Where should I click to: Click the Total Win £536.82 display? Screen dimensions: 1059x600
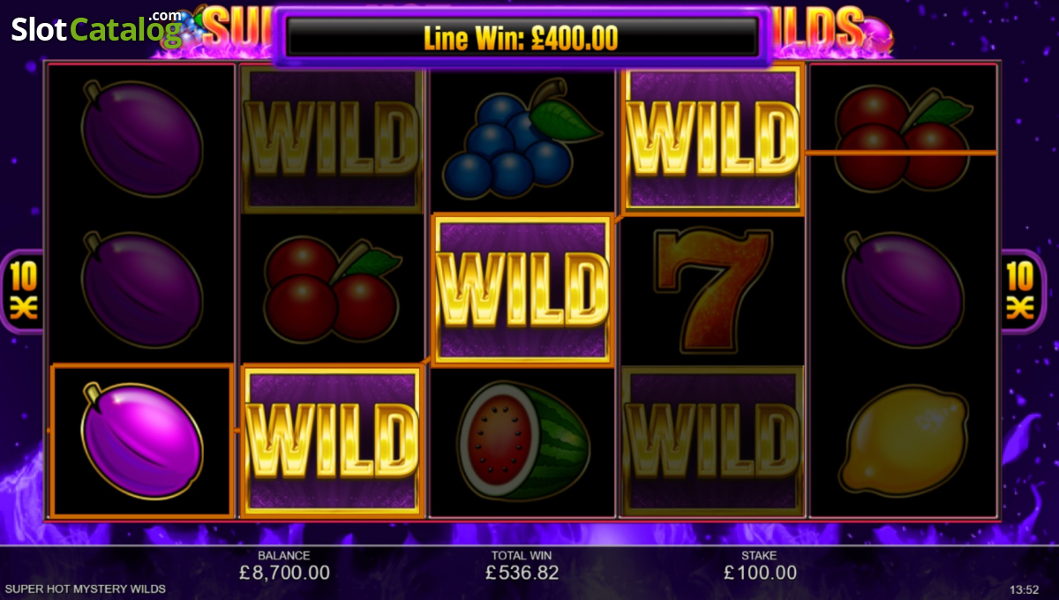(522, 566)
